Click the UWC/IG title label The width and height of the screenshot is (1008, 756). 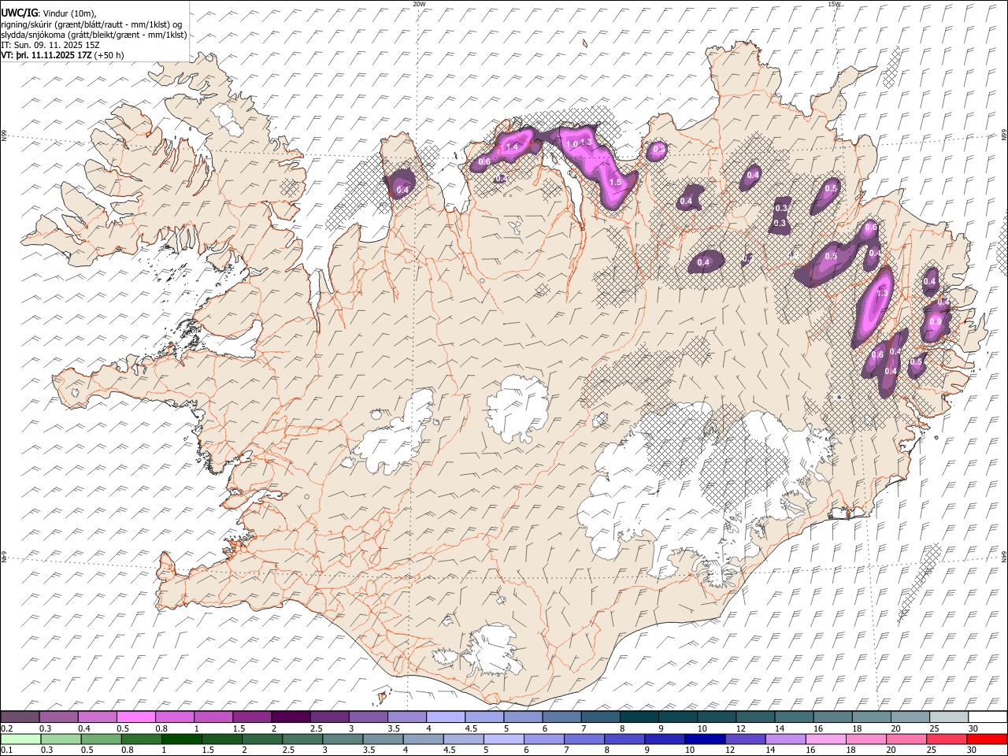click(x=19, y=13)
